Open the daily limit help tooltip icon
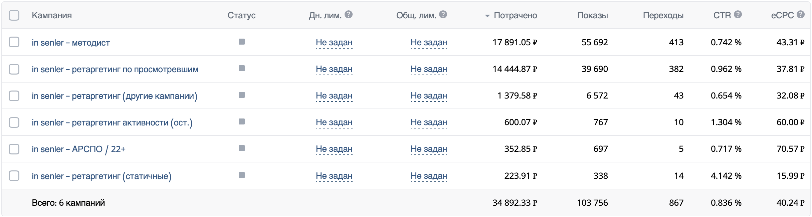Screen dimensions: 812x217 point(349,14)
